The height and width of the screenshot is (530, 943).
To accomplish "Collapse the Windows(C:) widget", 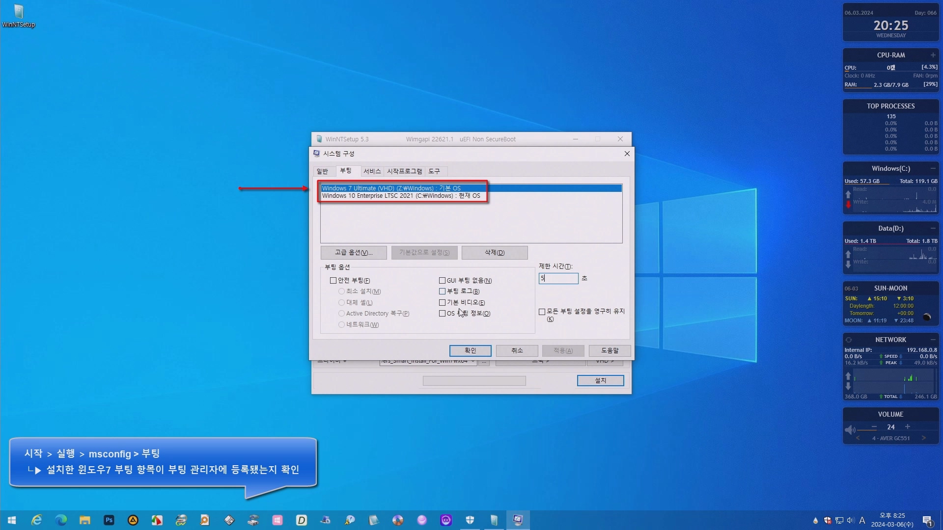I will click(x=933, y=168).
